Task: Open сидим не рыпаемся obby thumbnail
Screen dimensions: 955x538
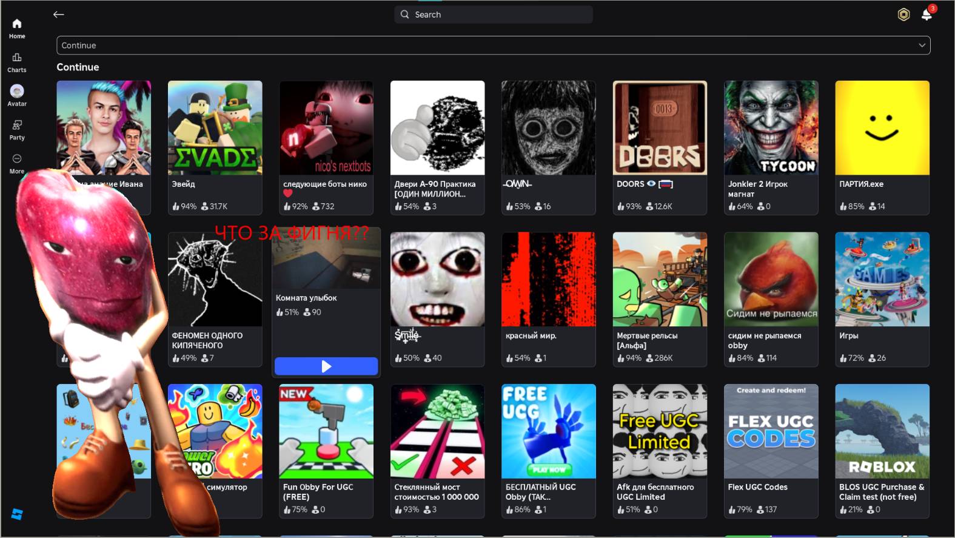Action: coord(771,280)
